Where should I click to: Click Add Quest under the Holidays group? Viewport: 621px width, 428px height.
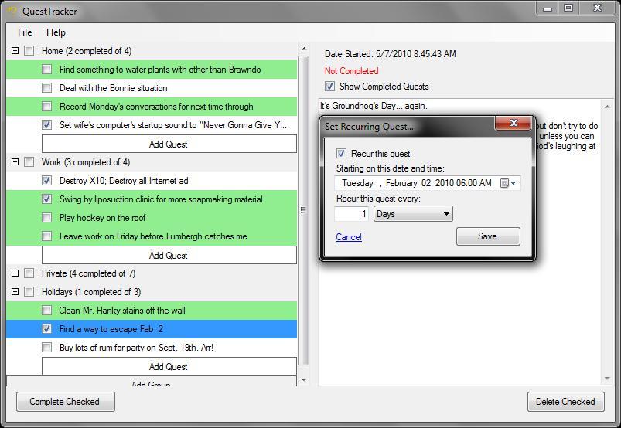[x=169, y=366]
